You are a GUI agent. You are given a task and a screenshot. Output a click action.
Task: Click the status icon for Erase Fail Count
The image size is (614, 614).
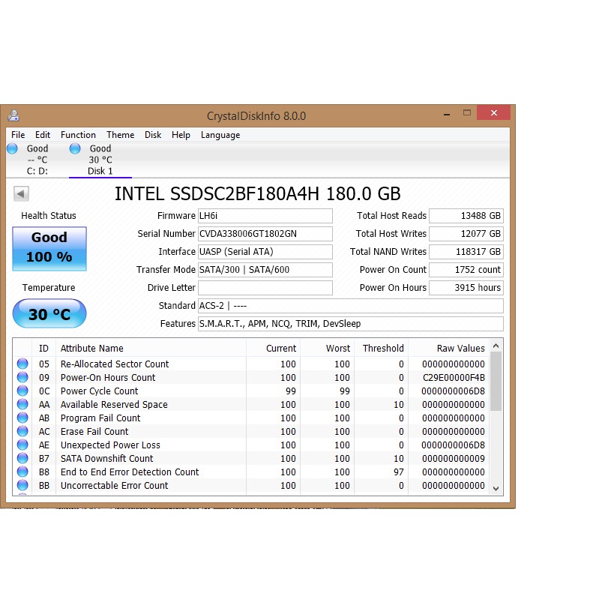tap(22, 431)
